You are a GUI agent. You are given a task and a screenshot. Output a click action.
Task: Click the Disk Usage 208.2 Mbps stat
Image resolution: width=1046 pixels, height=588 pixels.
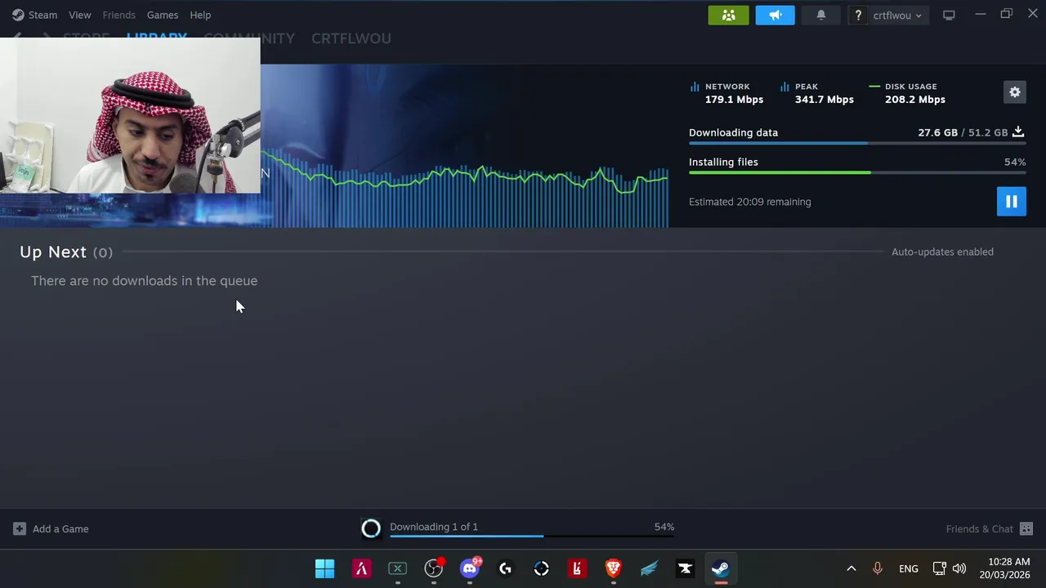click(x=907, y=93)
